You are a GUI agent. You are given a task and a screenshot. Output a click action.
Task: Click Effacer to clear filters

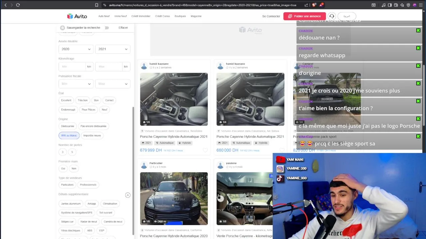(x=123, y=28)
